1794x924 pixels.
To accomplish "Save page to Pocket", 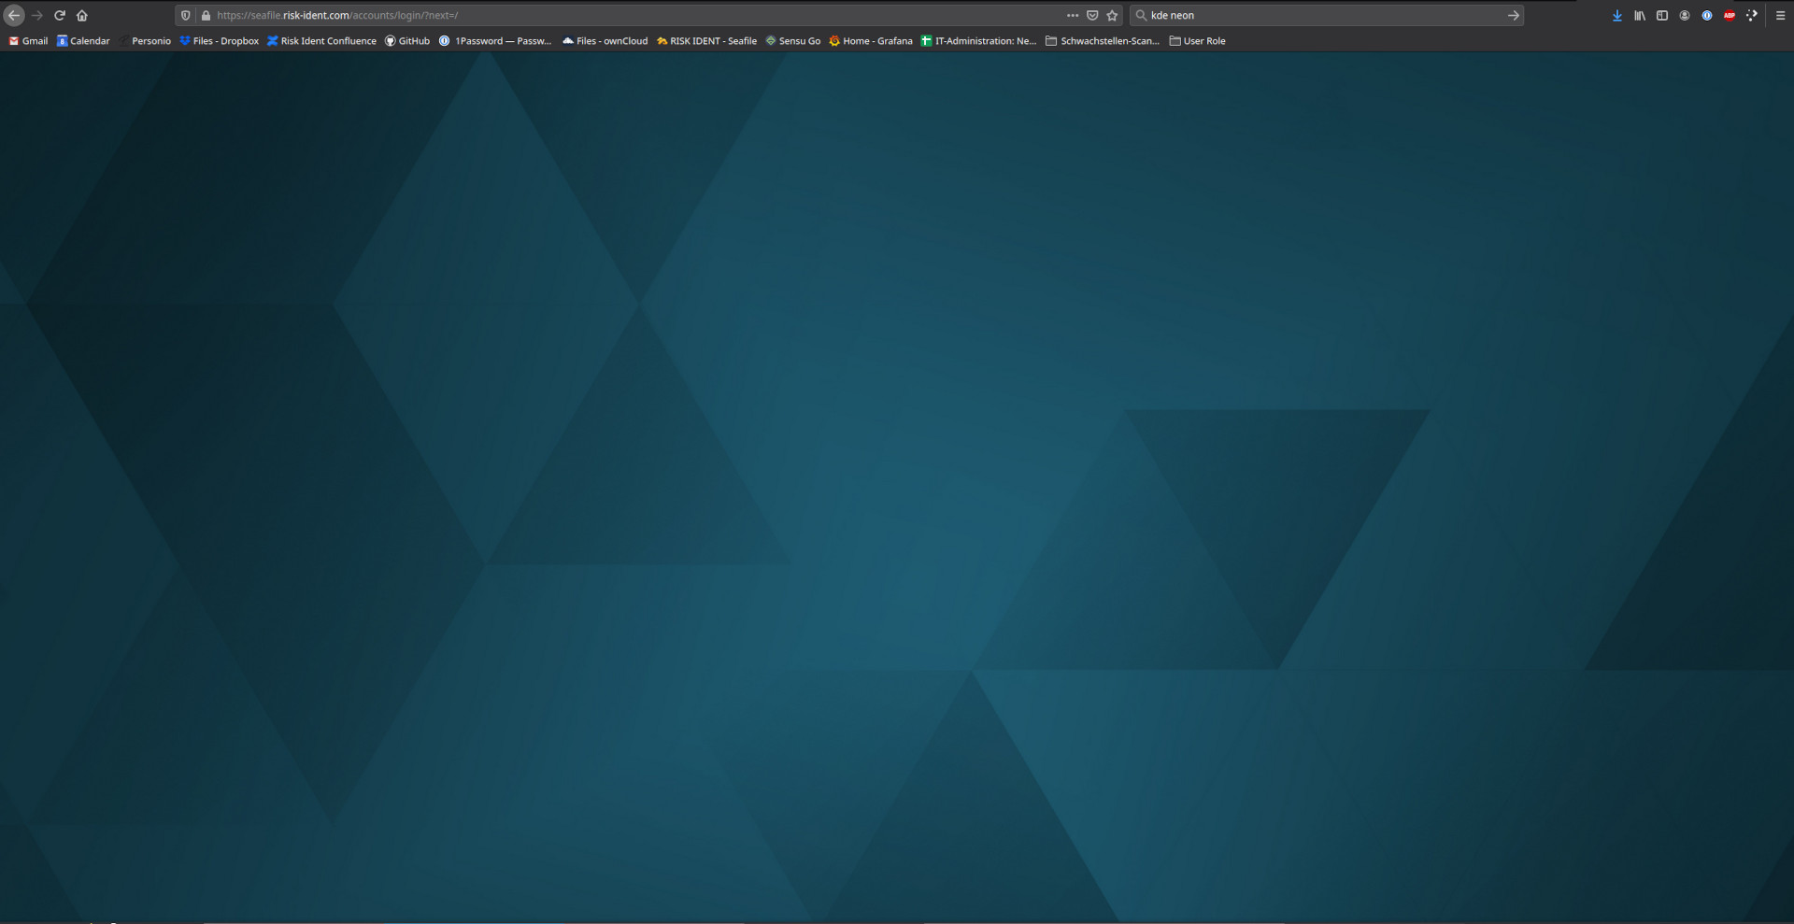I will pos(1092,15).
